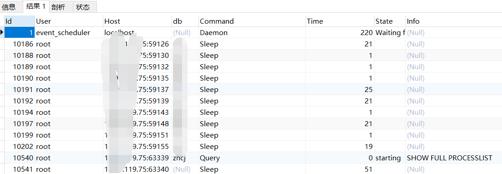Click the Host cell ending 75:63339
The image size is (502, 174).
pyautogui.click(x=137, y=158)
